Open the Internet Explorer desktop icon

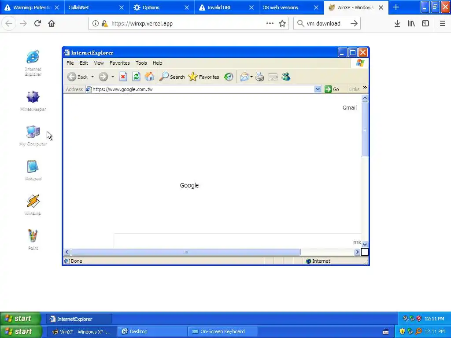coord(33,63)
